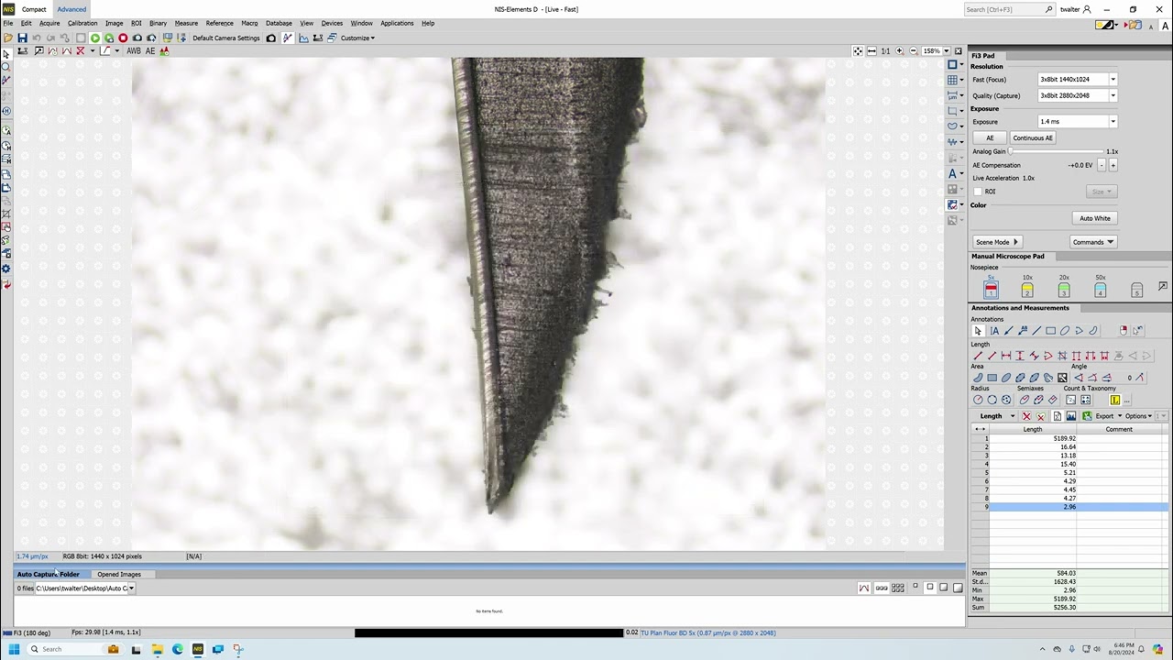This screenshot has width=1173, height=660.
Task: Start live fast camera (green play icon)
Action: 95,38
